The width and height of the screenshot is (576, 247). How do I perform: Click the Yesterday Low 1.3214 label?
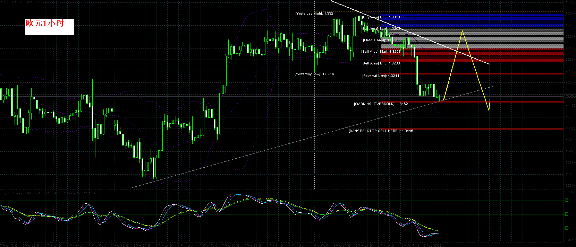(314, 74)
